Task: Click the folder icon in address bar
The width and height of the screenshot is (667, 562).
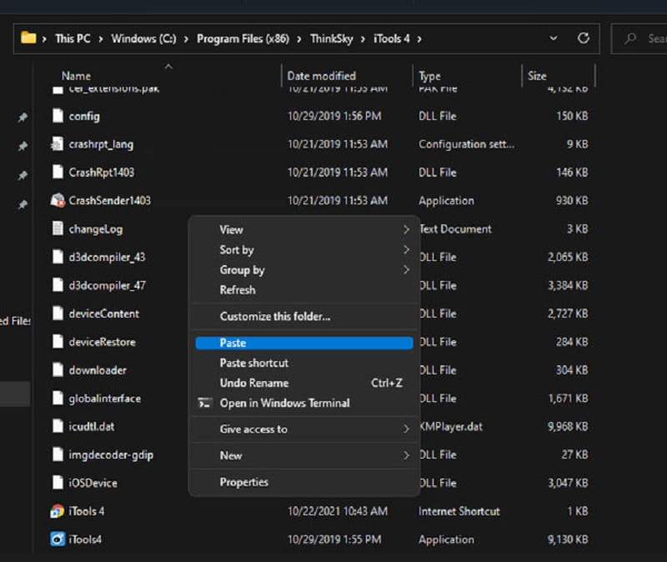Action: (x=29, y=38)
